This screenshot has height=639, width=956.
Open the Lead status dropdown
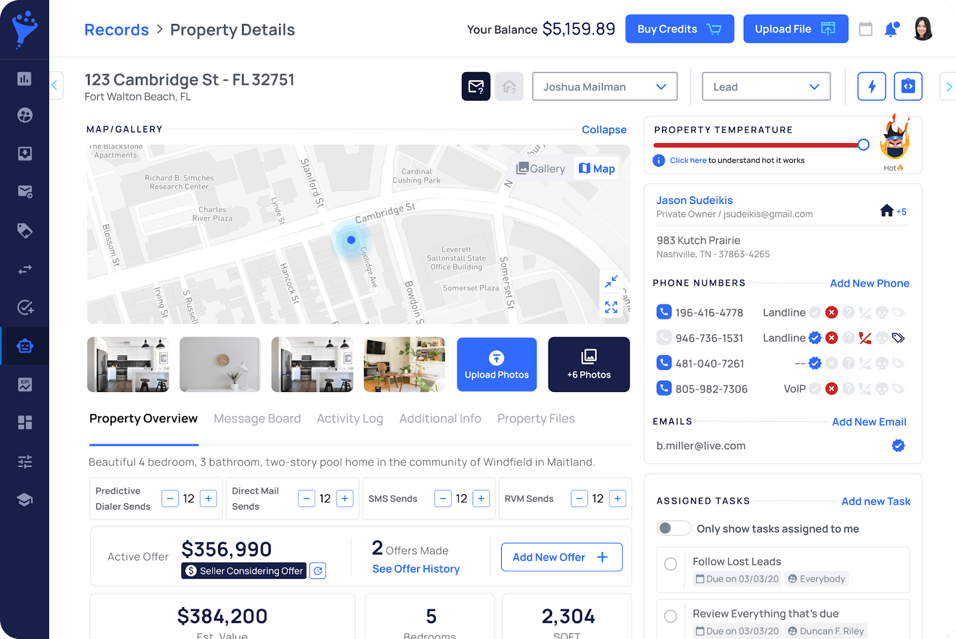click(x=766, y=87)
